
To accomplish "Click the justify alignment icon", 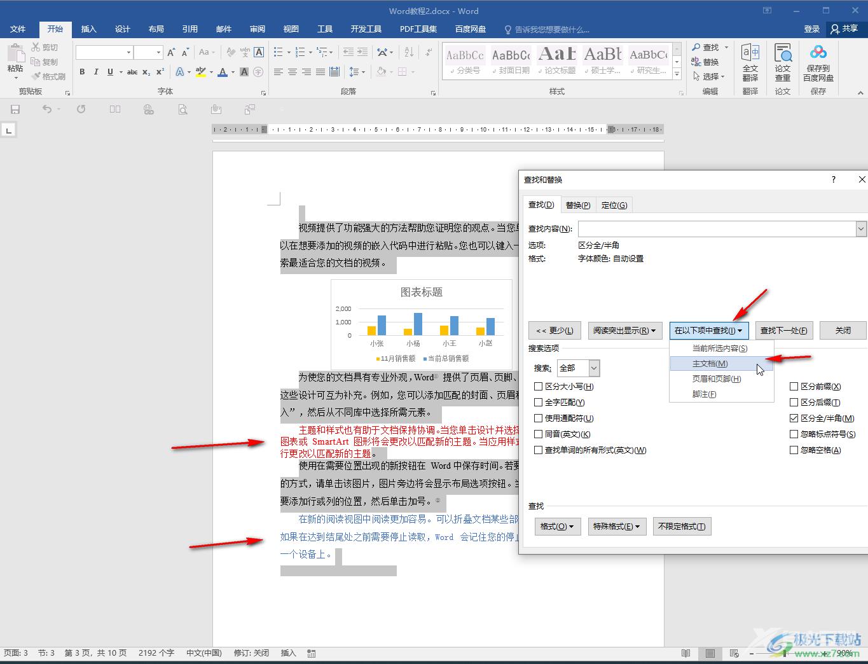I will pyautogui.click(x=320, y=72).
